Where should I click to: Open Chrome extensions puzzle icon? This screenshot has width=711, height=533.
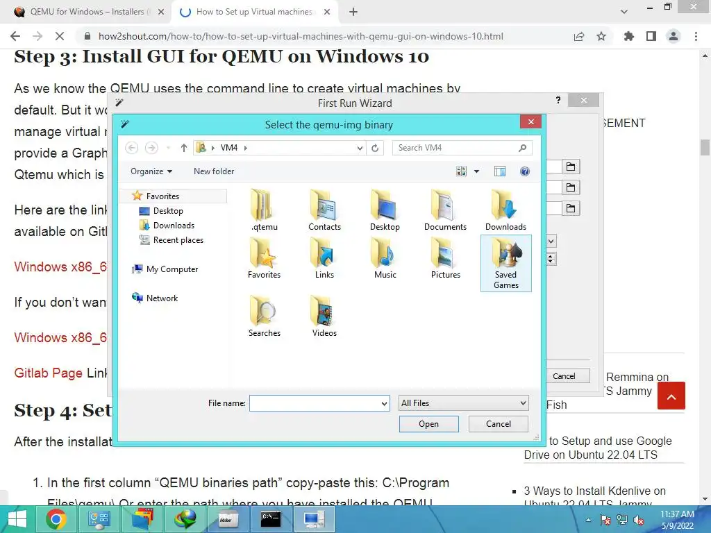(x=628, y=36)
